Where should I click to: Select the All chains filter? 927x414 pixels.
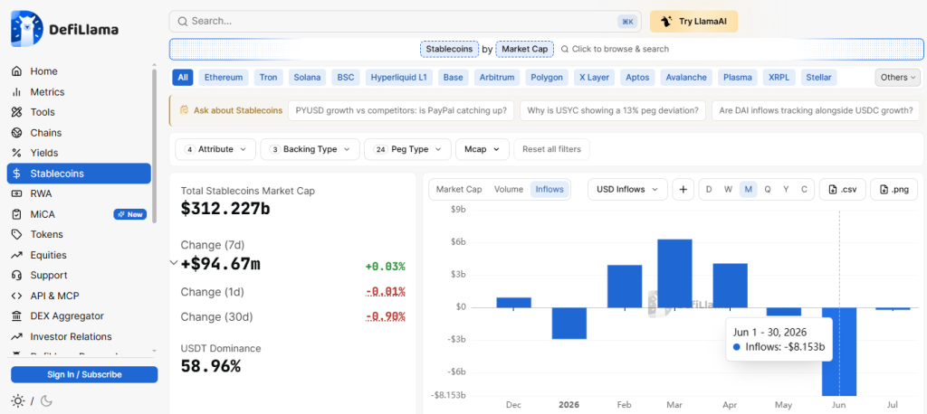(183, 78)
